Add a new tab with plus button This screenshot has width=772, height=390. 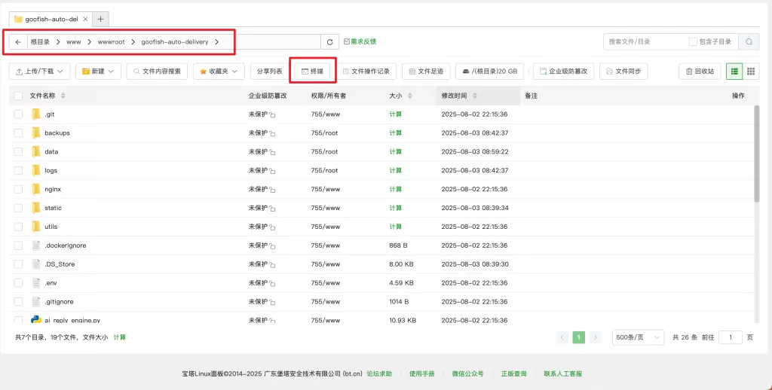click(101, 19)
